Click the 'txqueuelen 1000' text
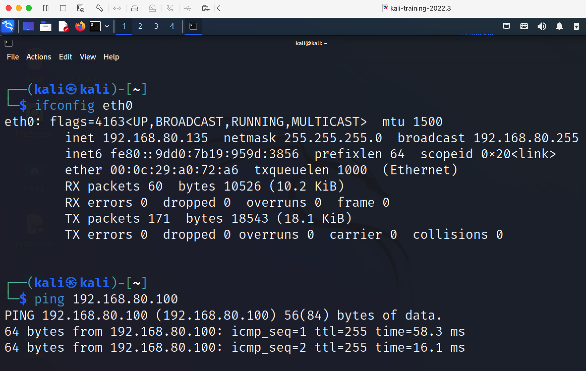The image size is (586, 371). 310,170
